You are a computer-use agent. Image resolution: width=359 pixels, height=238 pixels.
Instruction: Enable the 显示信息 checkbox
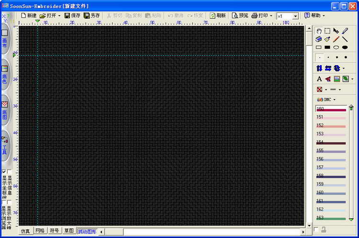click(x=9, y=171)
